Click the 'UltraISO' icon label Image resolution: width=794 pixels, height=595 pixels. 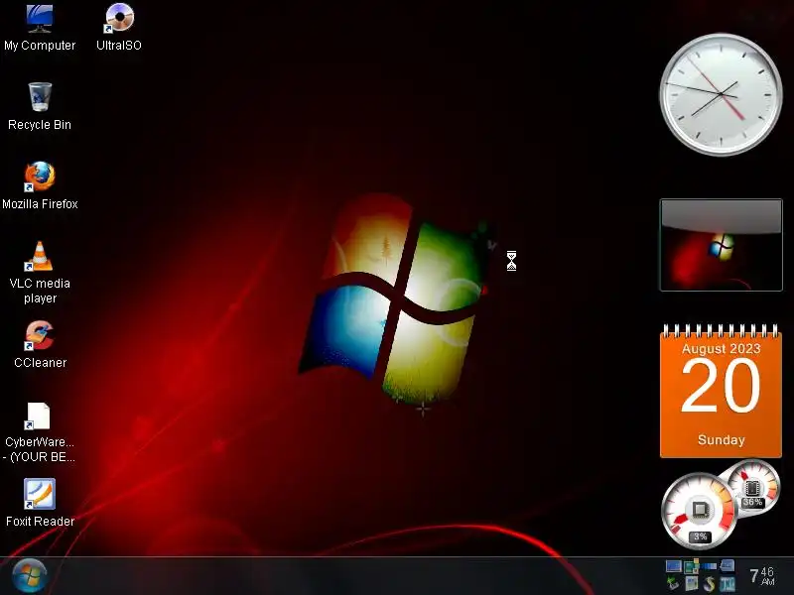(119, 45)
